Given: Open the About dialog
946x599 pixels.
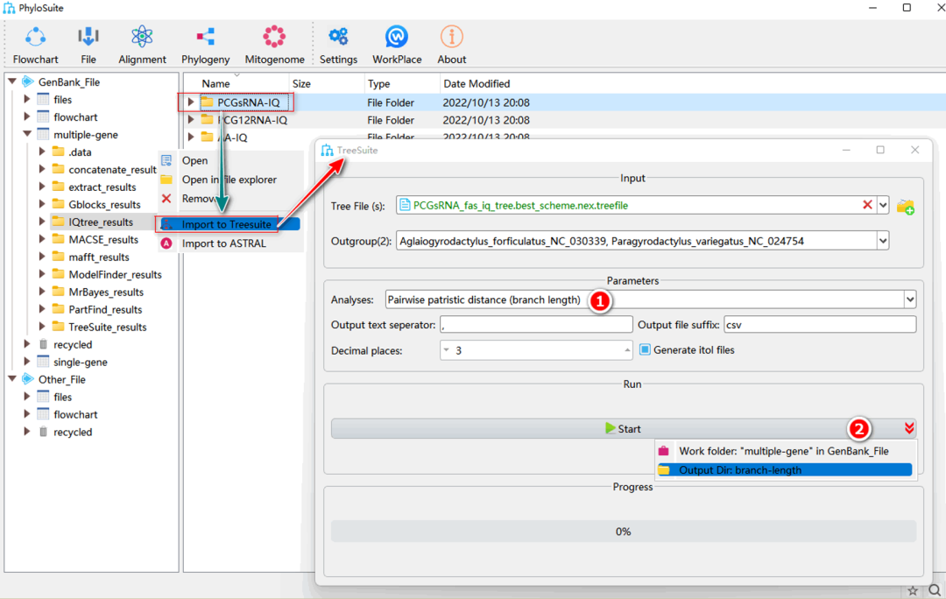Looking at the screenshot, I should 451,46.
